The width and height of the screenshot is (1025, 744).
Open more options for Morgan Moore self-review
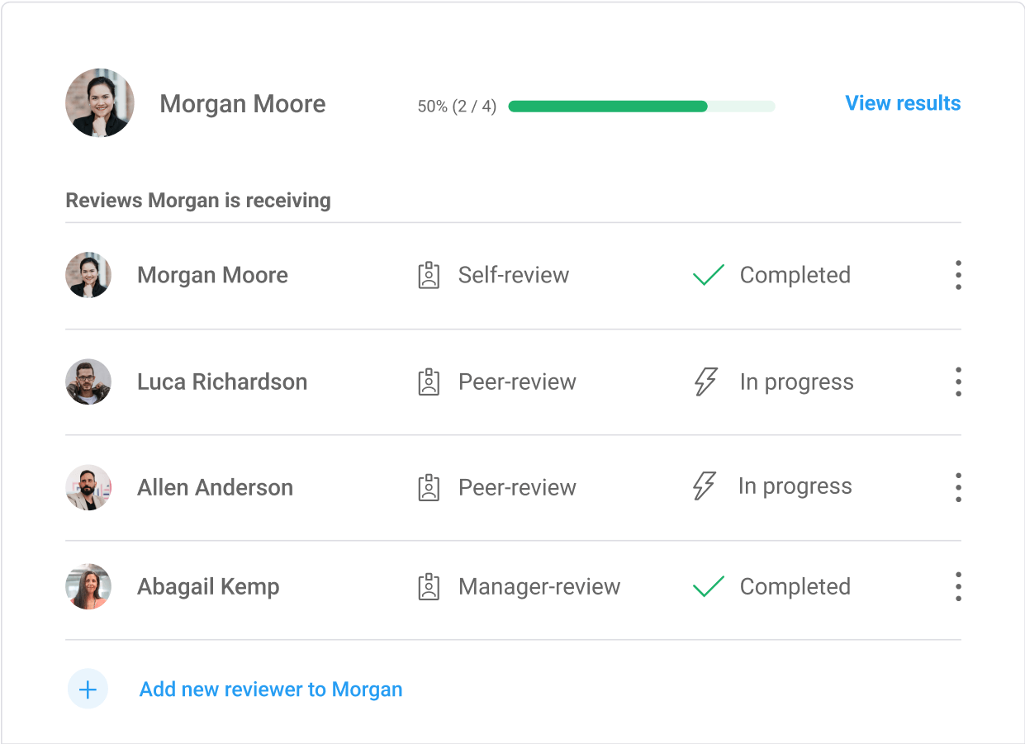(958, 275)
